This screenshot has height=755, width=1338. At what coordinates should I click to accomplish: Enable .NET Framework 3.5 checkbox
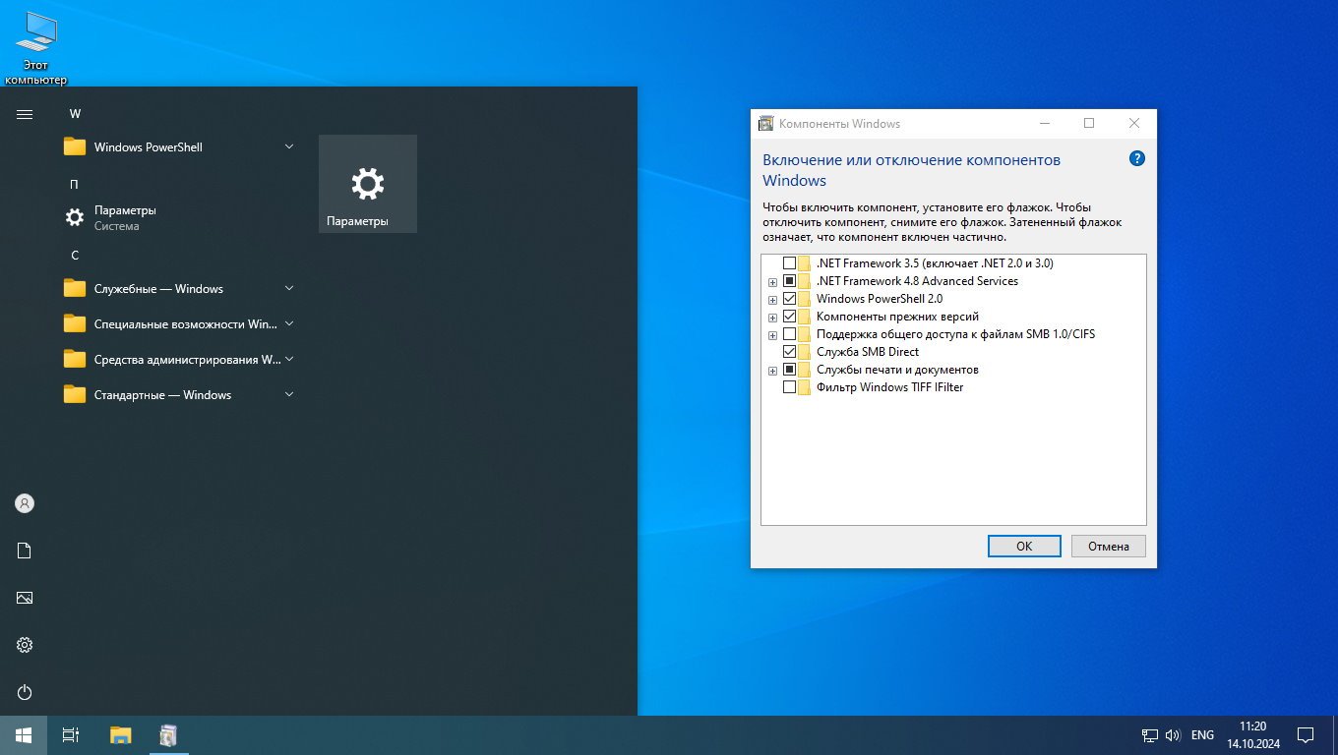(789, 263)
